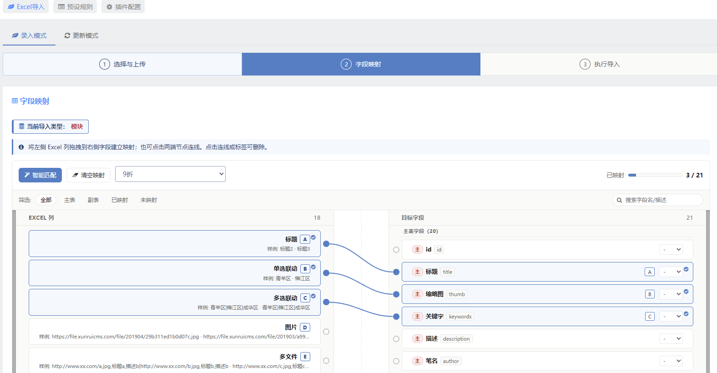Show only 未映射 fields
This screenshot has width=717, height=373.
click(x=149, y=200)
